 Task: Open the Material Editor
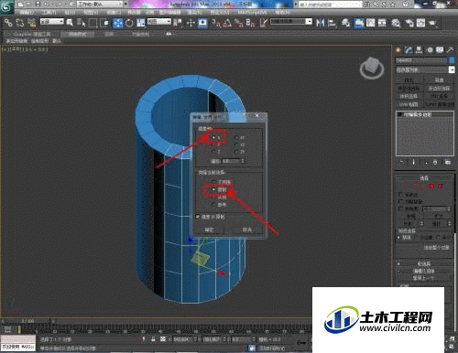[396, 23]
